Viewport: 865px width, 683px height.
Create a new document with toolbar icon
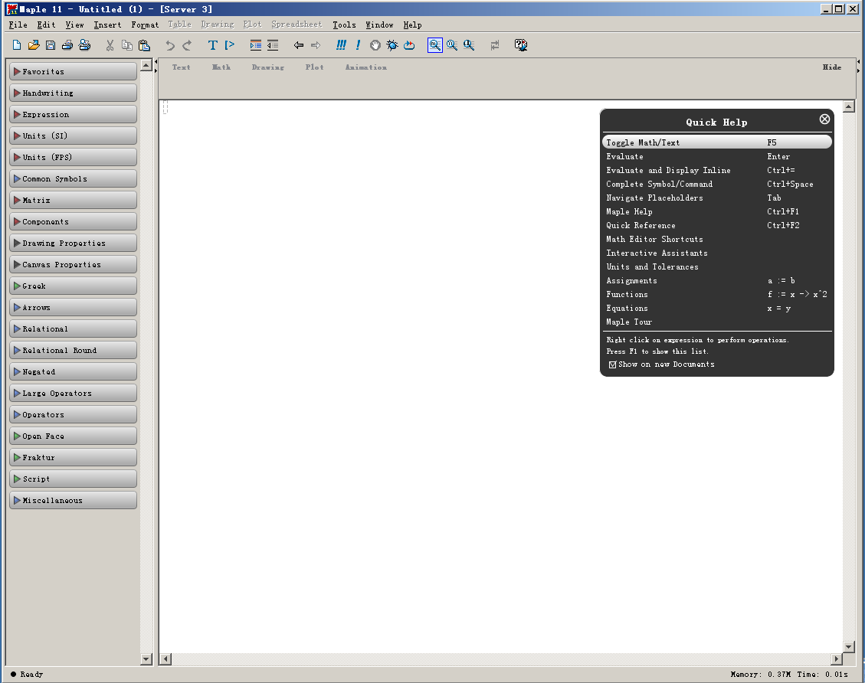click(x=17, y=45)
